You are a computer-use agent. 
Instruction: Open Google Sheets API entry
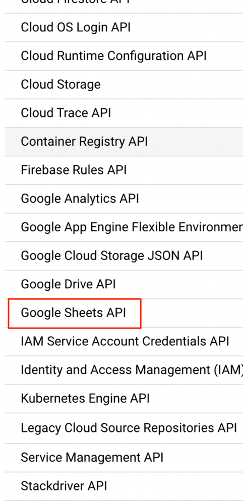tap(73, 313)
